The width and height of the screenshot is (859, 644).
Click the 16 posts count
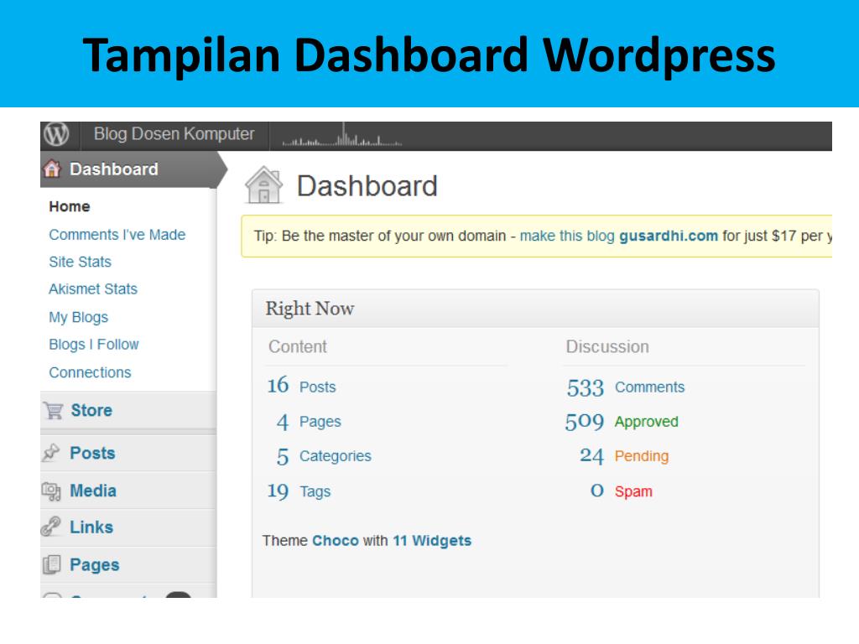pyautogui.click(x=278, y=386)
